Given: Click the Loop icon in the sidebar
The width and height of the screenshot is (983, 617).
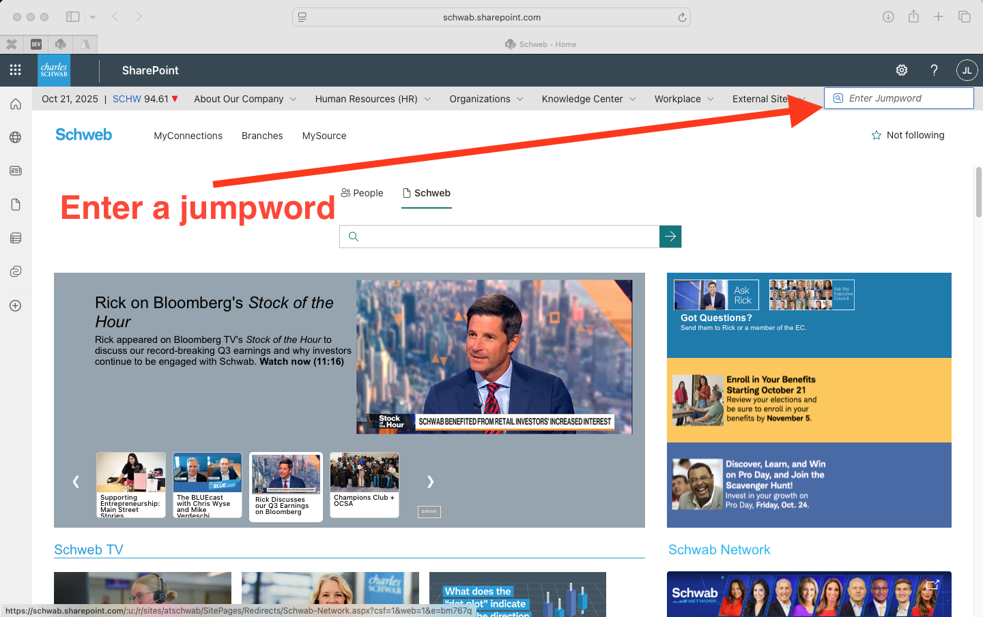Looking at the screenshot, I should pos(15,271).
